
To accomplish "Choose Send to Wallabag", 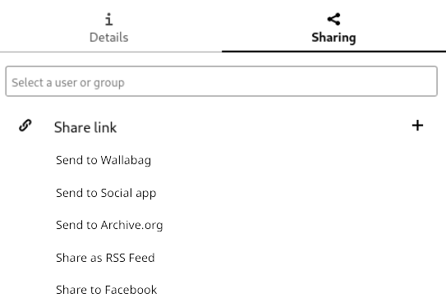I will [x=103, y=160].
